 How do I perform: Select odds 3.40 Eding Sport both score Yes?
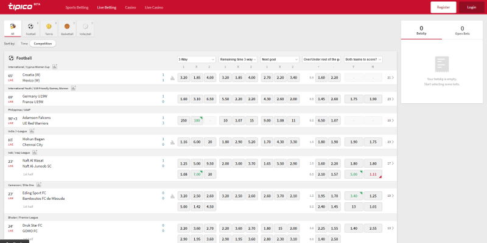(354, 196)
